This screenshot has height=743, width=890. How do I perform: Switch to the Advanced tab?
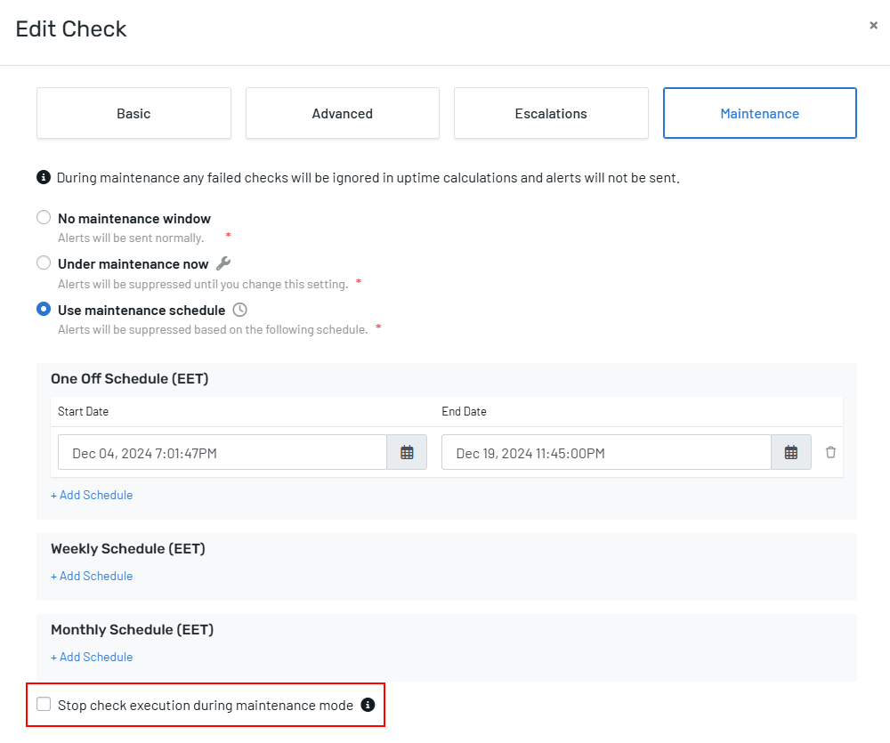[x=342, y=113]
